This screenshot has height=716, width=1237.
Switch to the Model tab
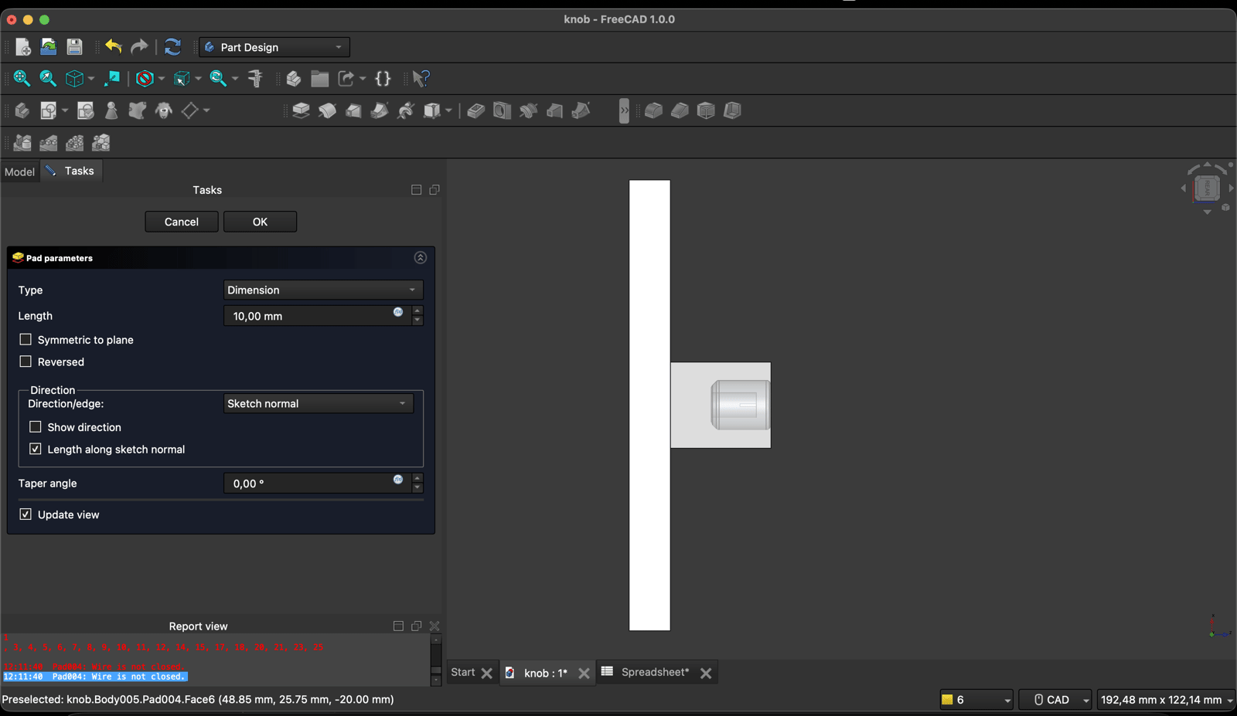coord(19,171)
